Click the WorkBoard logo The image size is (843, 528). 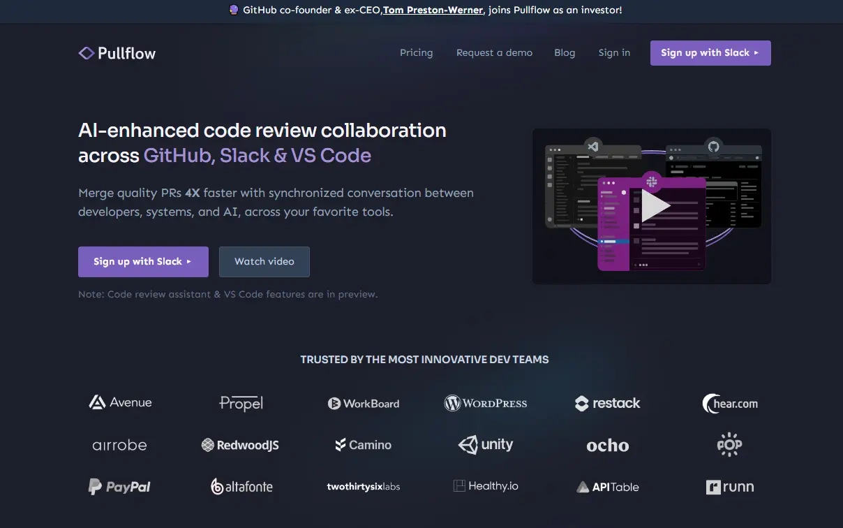click(364, 404)
